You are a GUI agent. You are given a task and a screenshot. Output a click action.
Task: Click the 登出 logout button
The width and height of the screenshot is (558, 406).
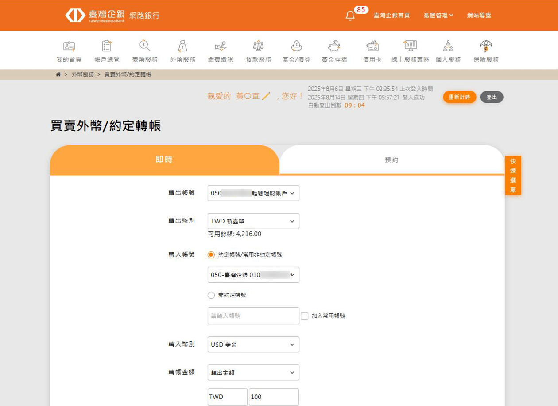(x=492, y=97)
